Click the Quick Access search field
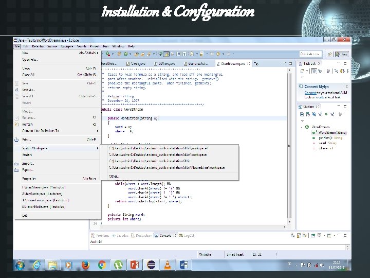The height and width of the screenshot is (278, 370). (310, 54)
